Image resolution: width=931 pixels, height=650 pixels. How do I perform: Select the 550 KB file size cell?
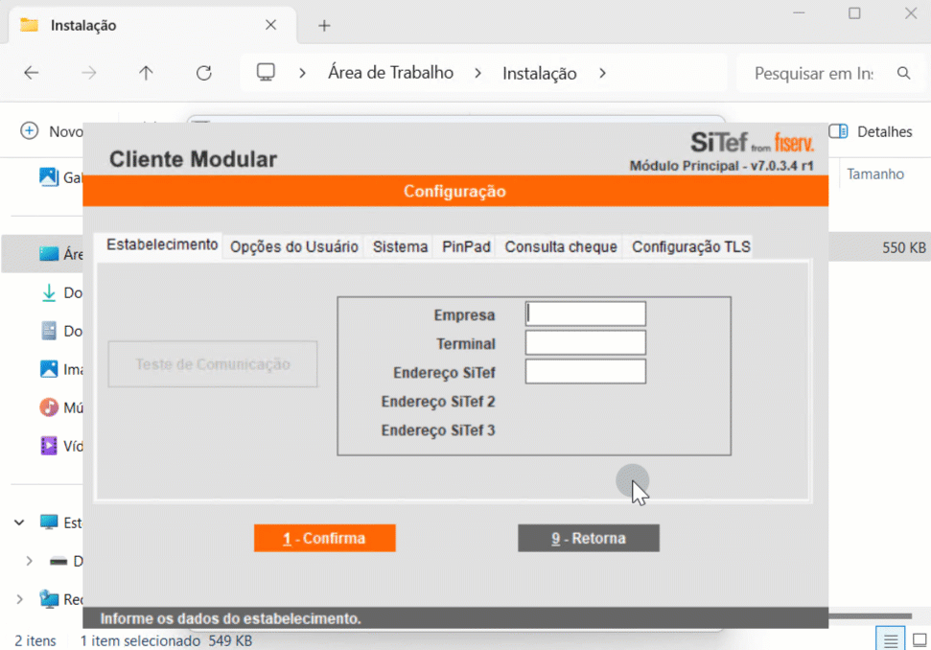[904, 247]
